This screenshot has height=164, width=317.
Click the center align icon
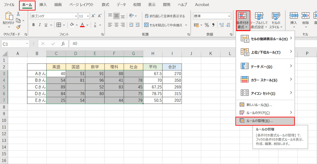coord(116,25)
